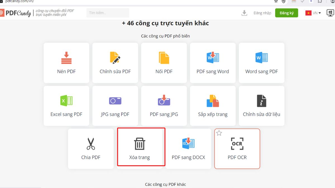Select the Nối PDF merge tool
This screenshot has width=335, height=188.
click(164, 63)
